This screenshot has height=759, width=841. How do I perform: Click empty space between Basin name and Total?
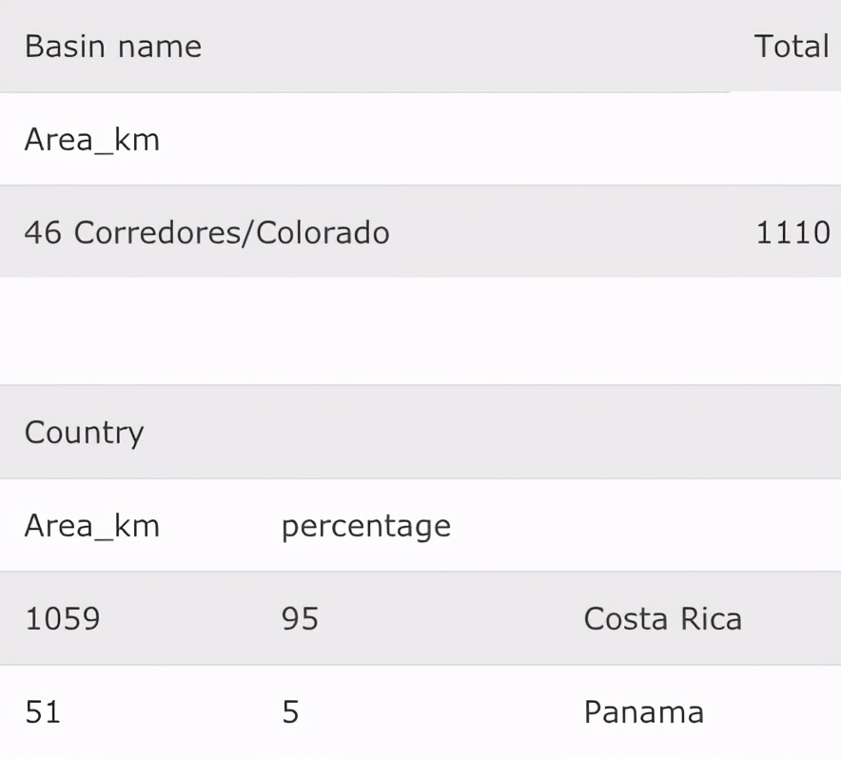(x=476, y=47)
